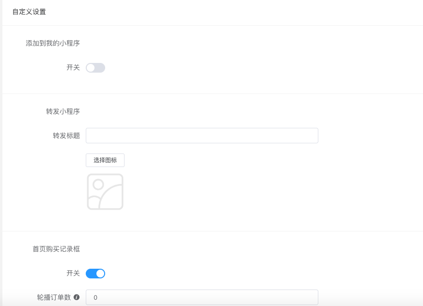Screen dimensions: 423x306
Task: Click the circle inside the image placeholder
Action: click(x=98, y=184)
